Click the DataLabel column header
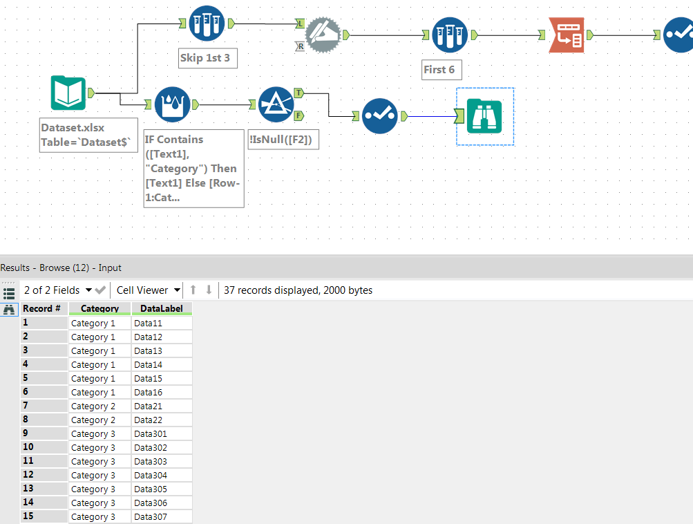The image size is (693, 524). click(161, 308)
